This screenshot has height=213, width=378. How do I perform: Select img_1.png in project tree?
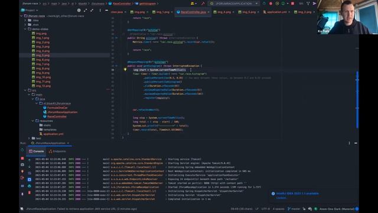(x=41, y=38)
